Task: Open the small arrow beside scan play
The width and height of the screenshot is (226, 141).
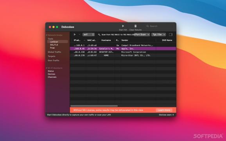Action: click(x=79, y=34)
